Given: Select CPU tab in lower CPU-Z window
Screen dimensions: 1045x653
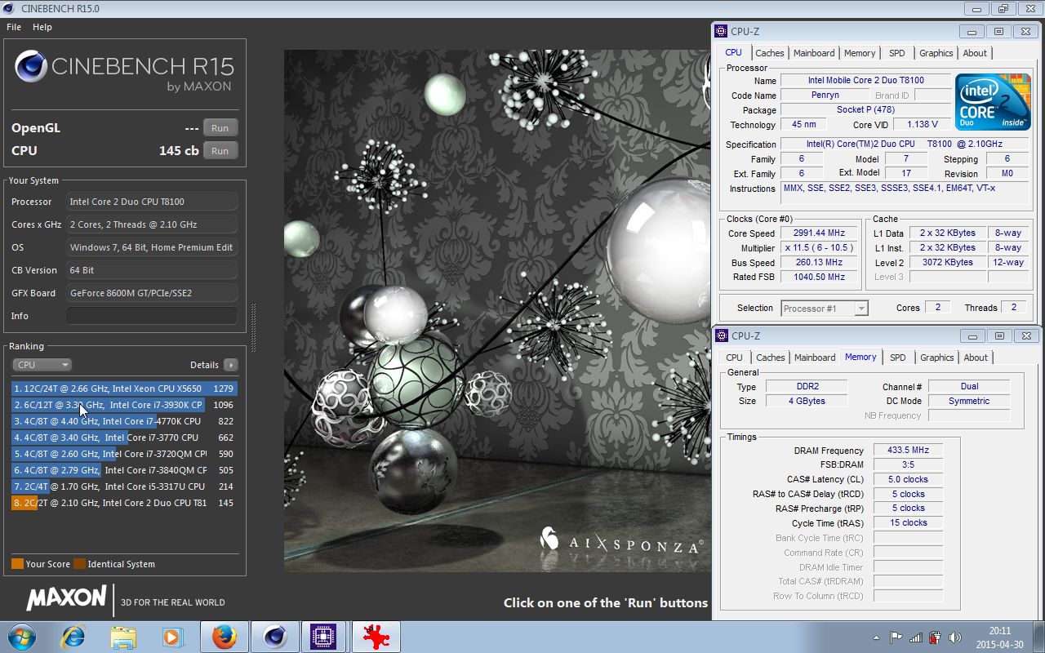Looking at the screenshot, I should [x=735, y=358].
